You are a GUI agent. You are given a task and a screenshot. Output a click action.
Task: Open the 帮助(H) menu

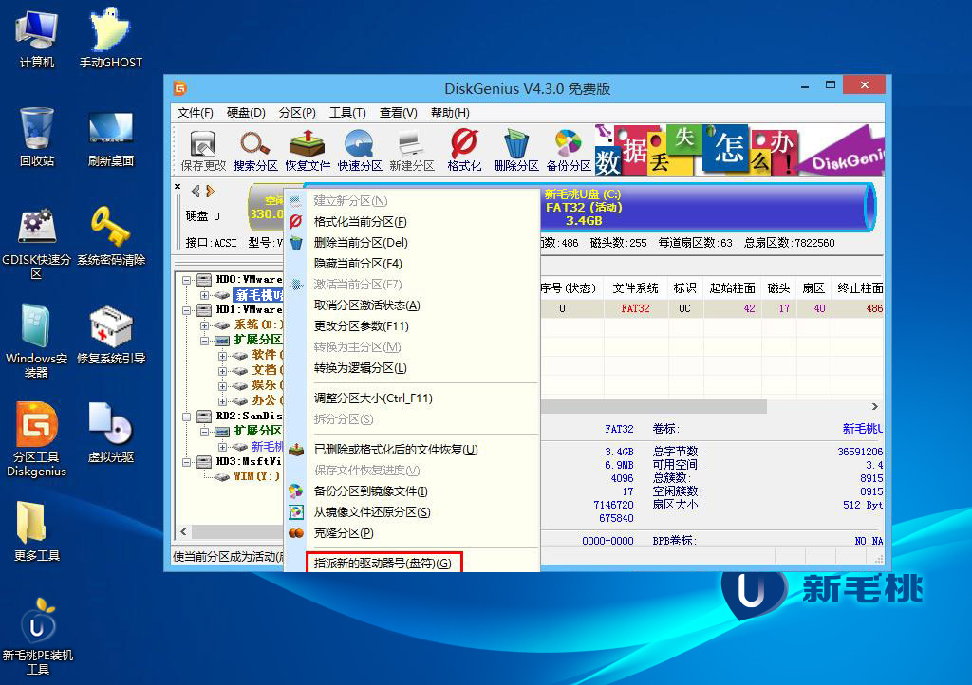pos(450,113)
